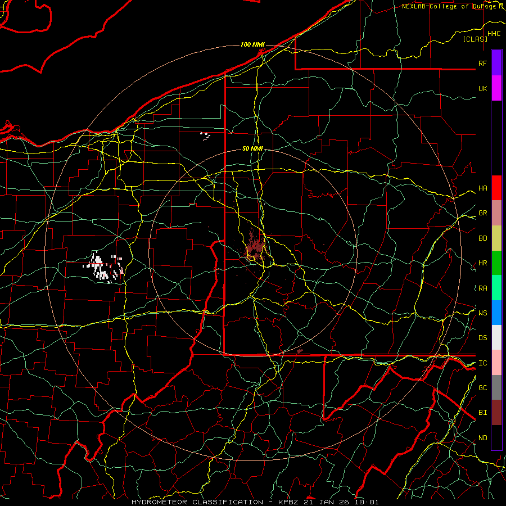The image size is (506, 506).
Task: Click the GC legend label
Action: pyautogui.click(x=482, y=388)
